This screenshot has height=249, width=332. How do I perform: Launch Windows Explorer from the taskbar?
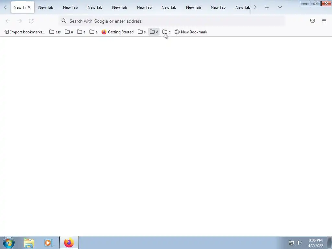[x=29, y=243]
